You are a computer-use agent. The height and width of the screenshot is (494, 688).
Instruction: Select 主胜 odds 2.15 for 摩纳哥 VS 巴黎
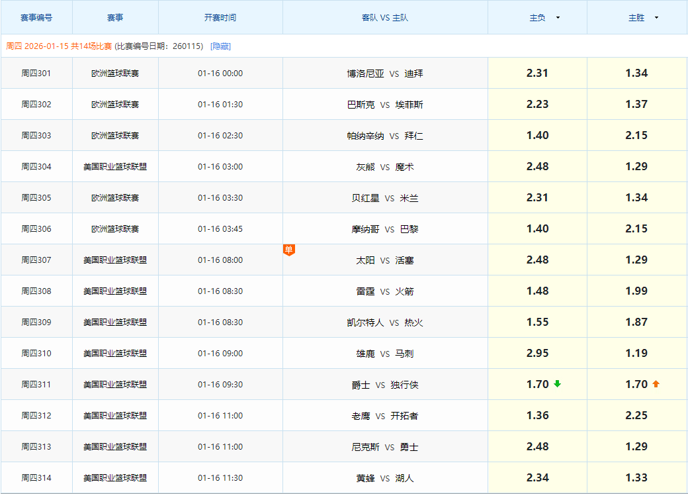pyautogui.click(x=636, y=228)
